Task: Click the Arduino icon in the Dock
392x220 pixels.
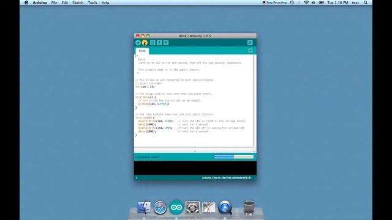Action: (176, 207)
